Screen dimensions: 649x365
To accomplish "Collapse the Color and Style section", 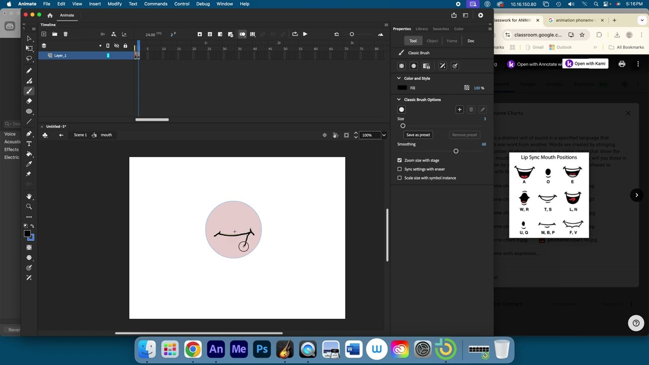I will pyautogui.click(x=399, y=78).
